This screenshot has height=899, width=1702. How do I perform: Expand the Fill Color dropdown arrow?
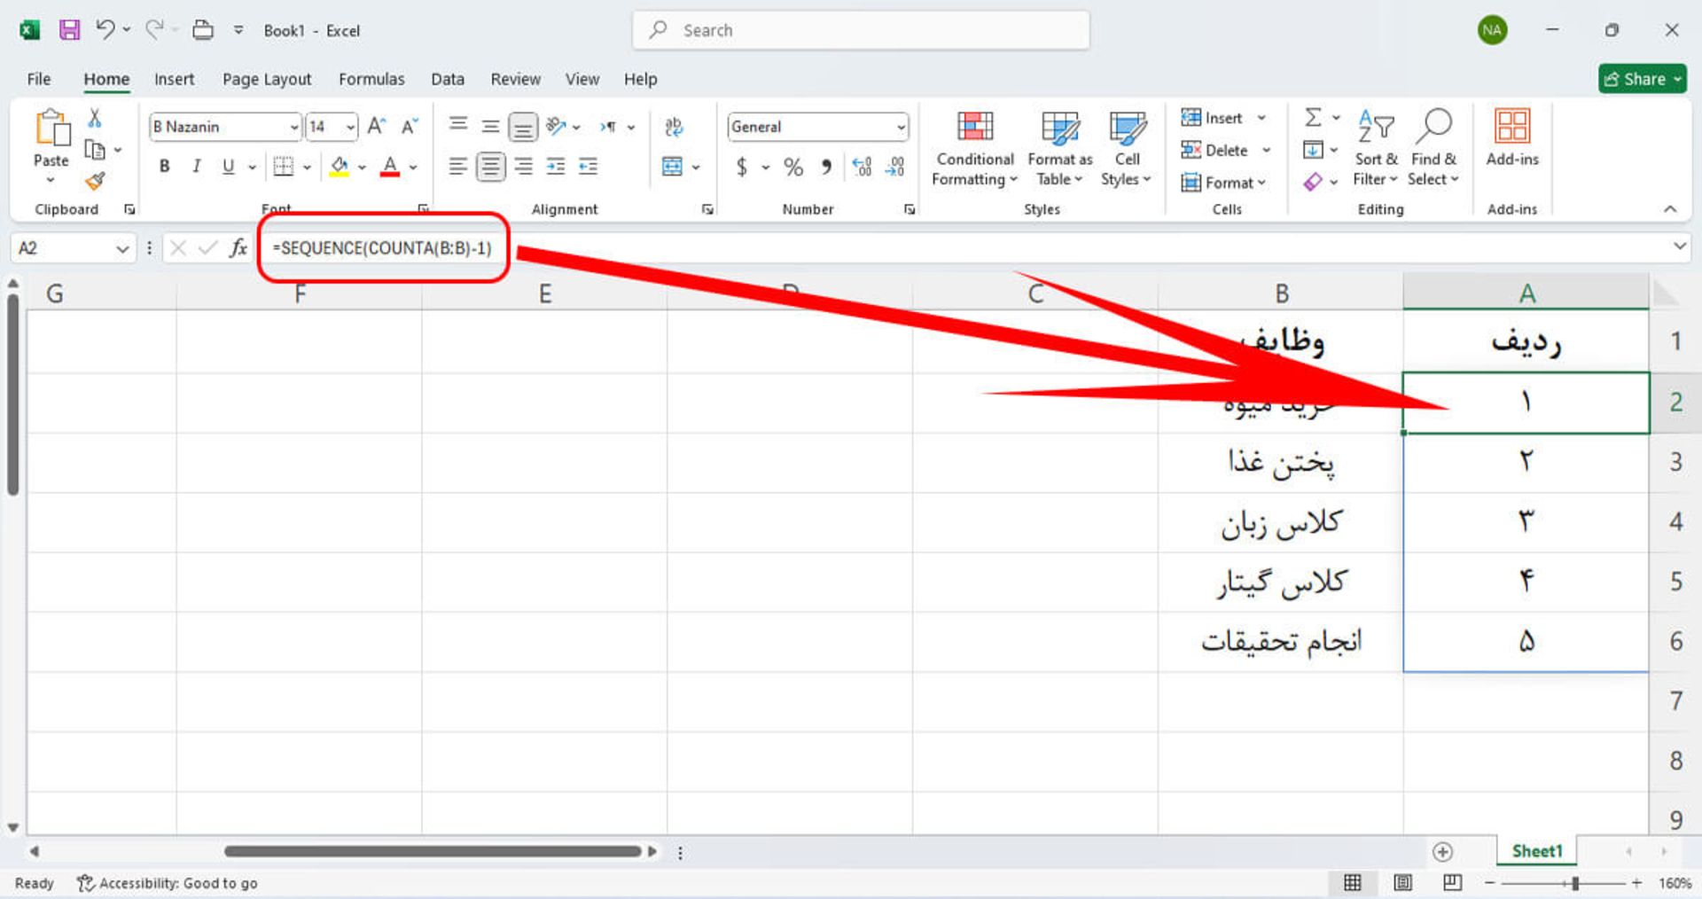(361, 166)
